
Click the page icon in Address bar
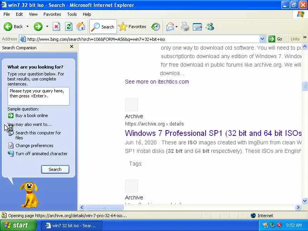pos(23,39)
